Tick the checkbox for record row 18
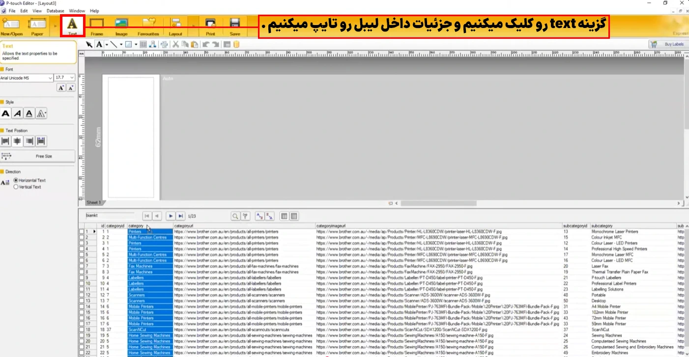This screenshot has width=689, height=357. point(82,330)
